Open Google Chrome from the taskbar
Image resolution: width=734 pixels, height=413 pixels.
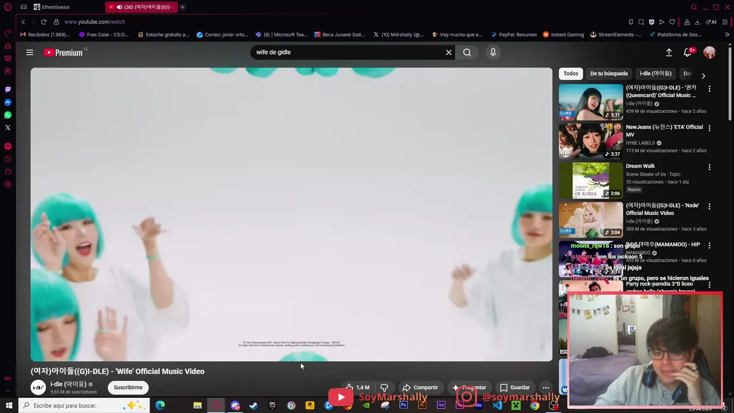click(x=534, y=406)
